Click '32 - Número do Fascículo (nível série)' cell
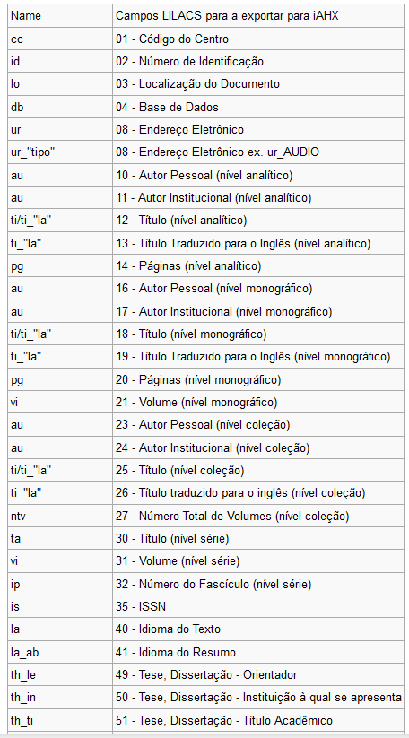The image size is (409, 738). [x=258, y=585]
